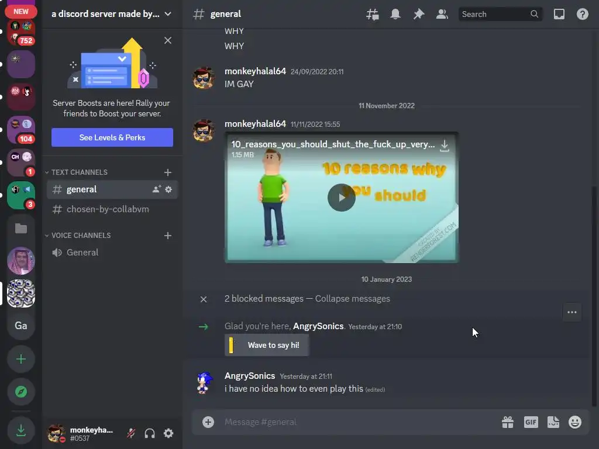Click the 10_reasons video filename

point(333,144)
